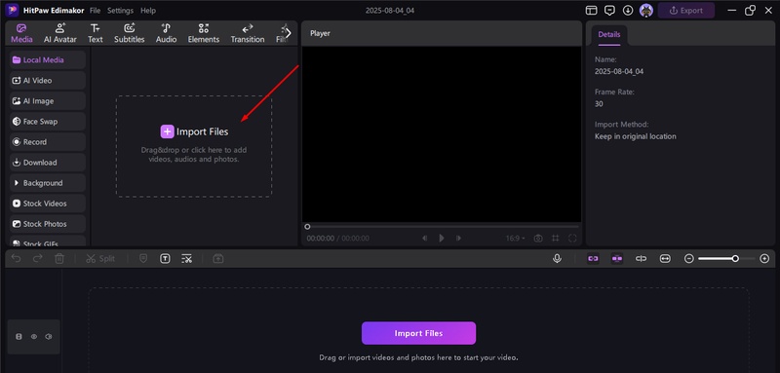Image resolution: width=780 pixels, height=373 pixels.
Task: Open the user avatar profile
Action: pos(646,11)
